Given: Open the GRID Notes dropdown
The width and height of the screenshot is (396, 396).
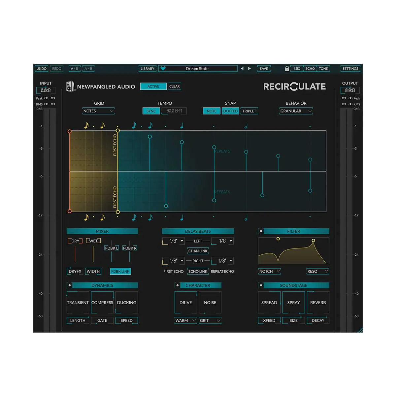Looking at the screenshot, I should pos(98,111).
